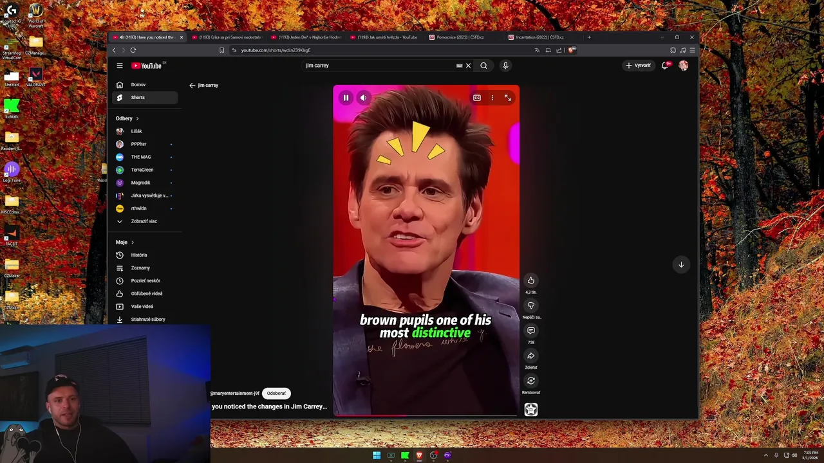Switch to the Erika sa pri Samovi tab
Screen dimensions: 824x463
(x=227, y=37)
